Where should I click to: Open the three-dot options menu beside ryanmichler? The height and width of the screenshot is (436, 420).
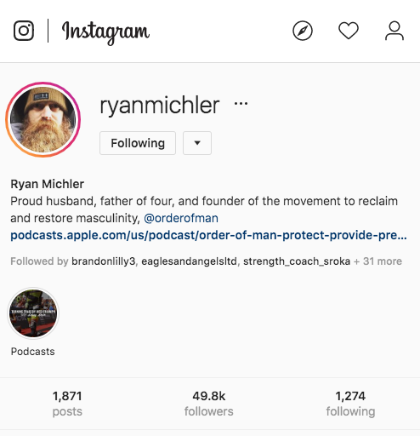point(241,104)
